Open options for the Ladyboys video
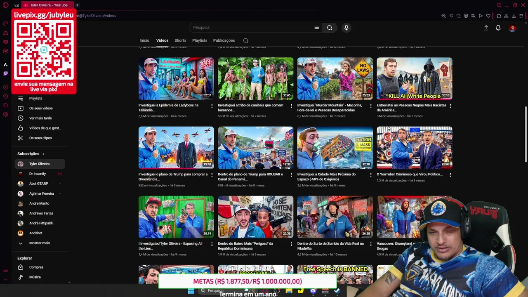Screen dimensions: 528x297 point(212,106)
